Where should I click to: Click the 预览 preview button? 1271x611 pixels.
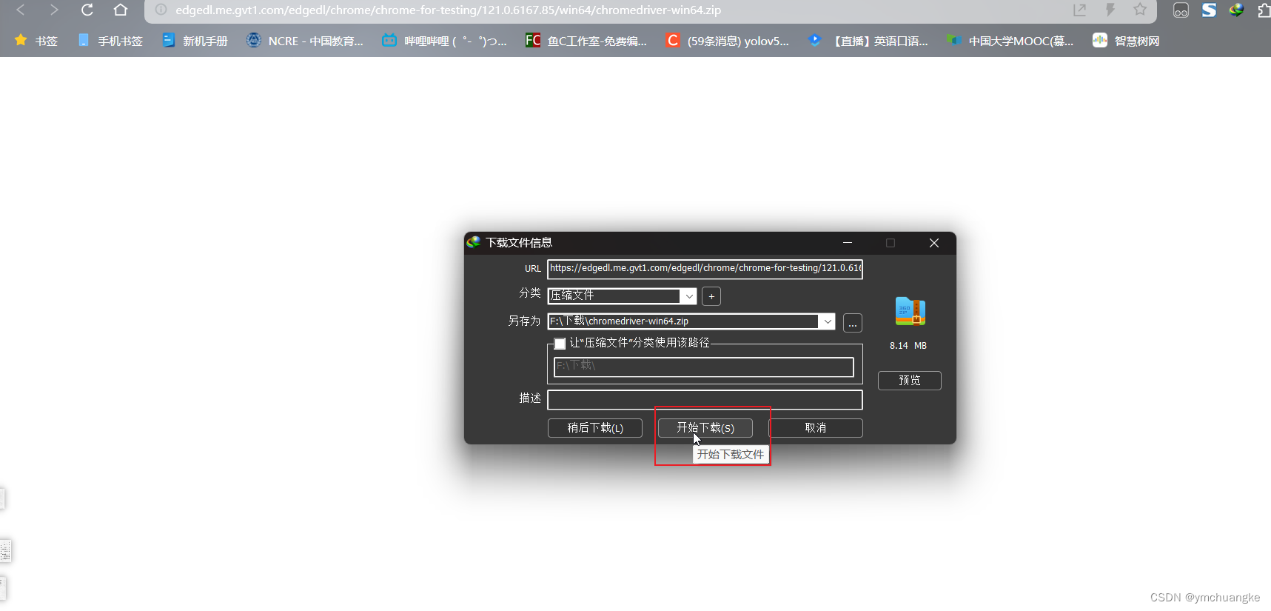coord(910,381)
